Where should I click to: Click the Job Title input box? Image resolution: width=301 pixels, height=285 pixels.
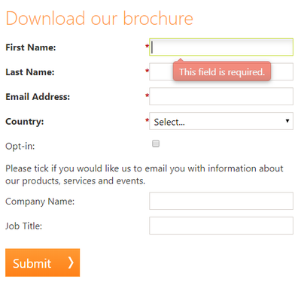pos(221,226)
